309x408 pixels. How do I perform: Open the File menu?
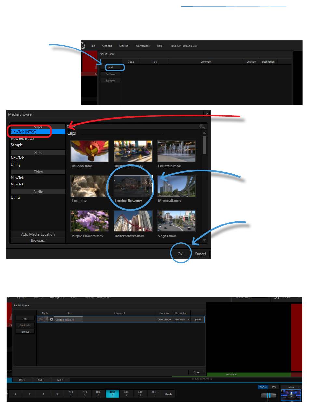tap(93, 46)
